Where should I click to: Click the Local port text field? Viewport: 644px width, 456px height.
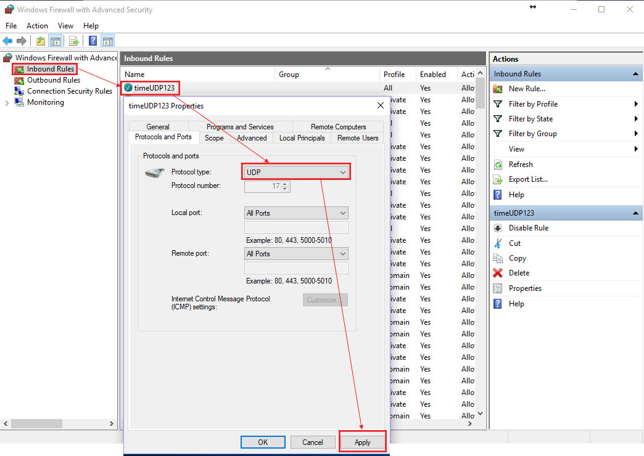(x=296, y=227)
